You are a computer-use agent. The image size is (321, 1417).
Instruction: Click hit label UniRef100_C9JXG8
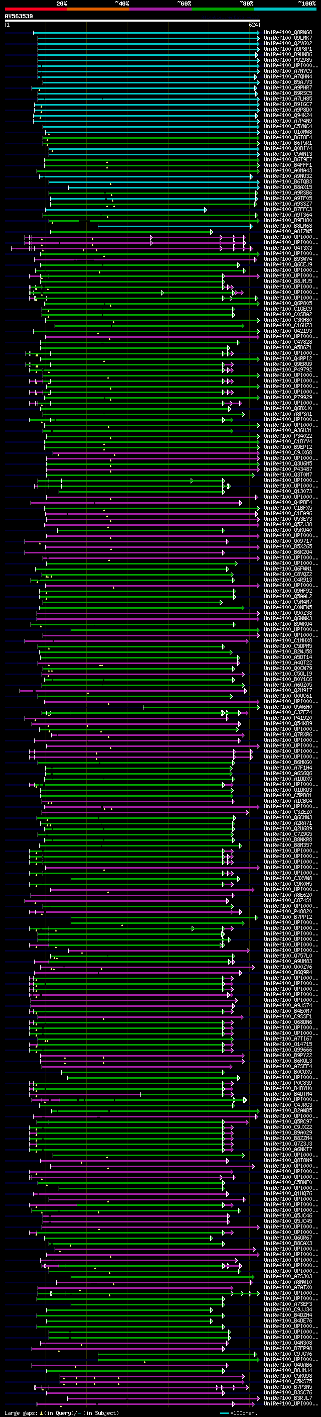click(288, 452)
